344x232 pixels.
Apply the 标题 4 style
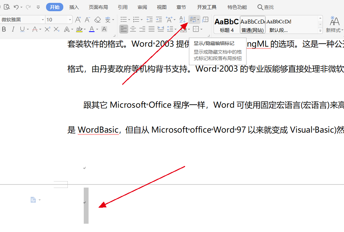(x=227, y=25)
